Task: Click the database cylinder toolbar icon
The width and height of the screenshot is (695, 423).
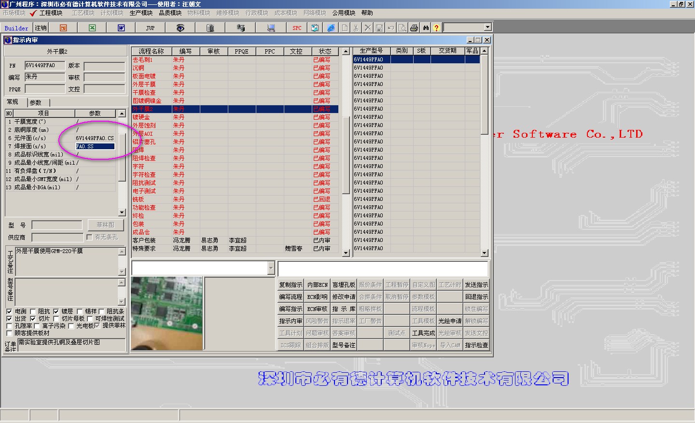Action: point(210,28)
